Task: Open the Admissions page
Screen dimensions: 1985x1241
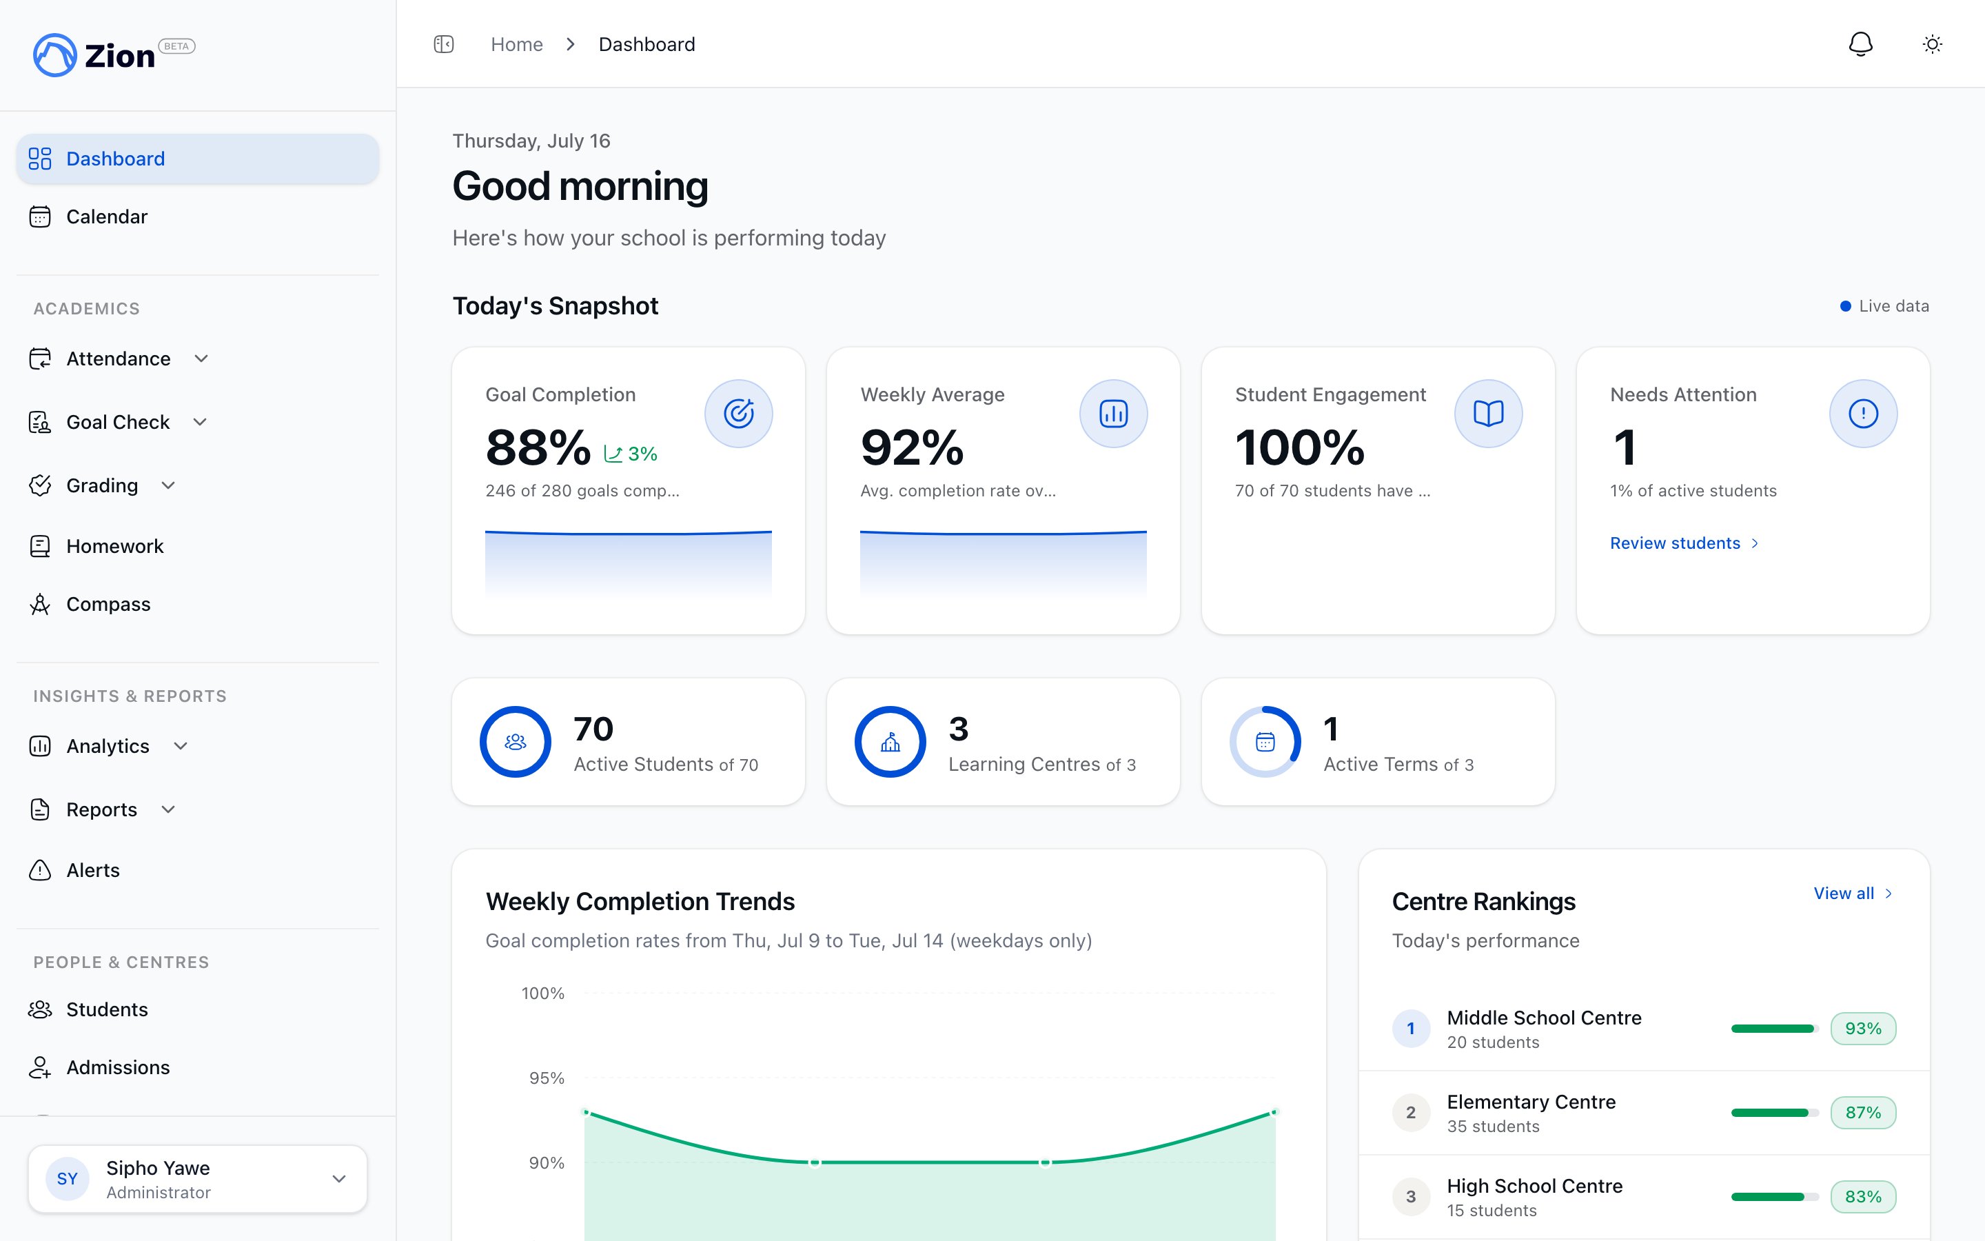Action: 198,1067
